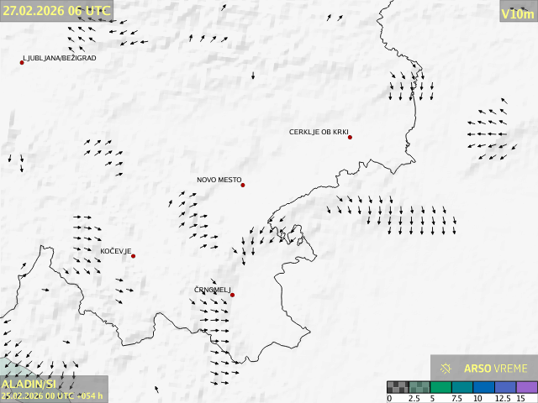538x403 pixels.
Task: Click the dark gray checkered 0–2.5 swatch
Action: (398, 387)
